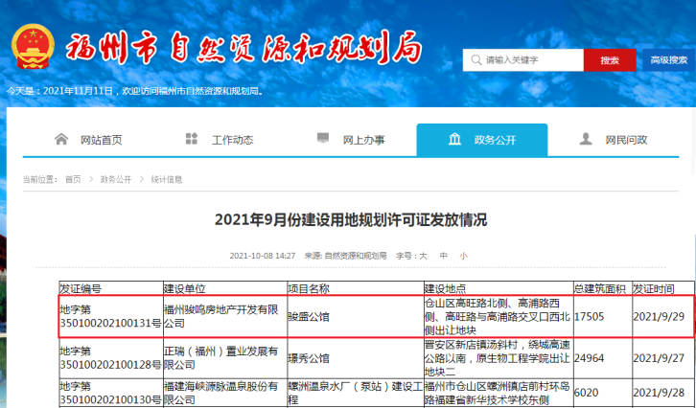Image resolution: width=696 pixels, height=408 pixels.
Task: Set font size to 大
Action: [423, 256]
